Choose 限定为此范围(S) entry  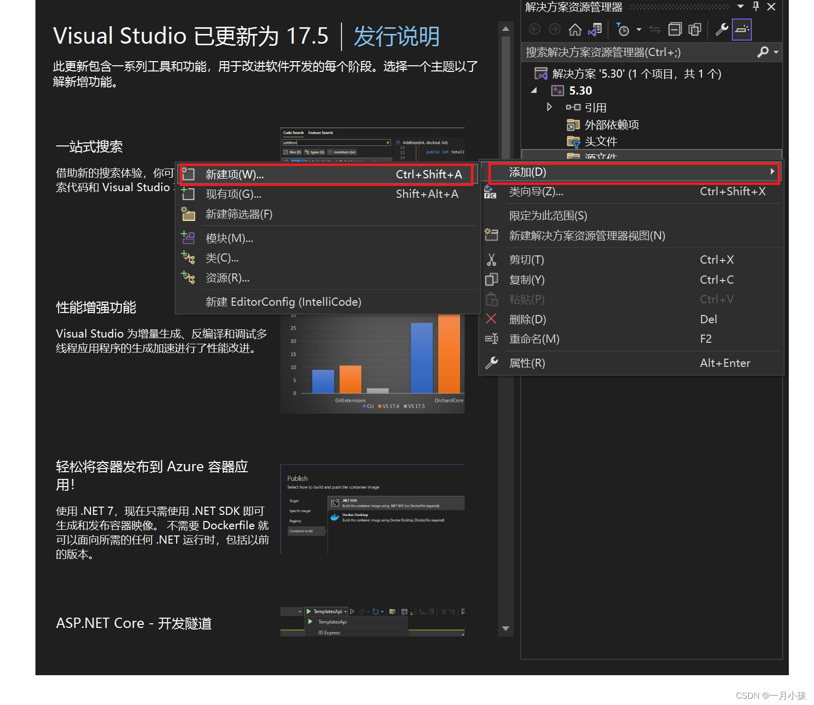(631, 216)
